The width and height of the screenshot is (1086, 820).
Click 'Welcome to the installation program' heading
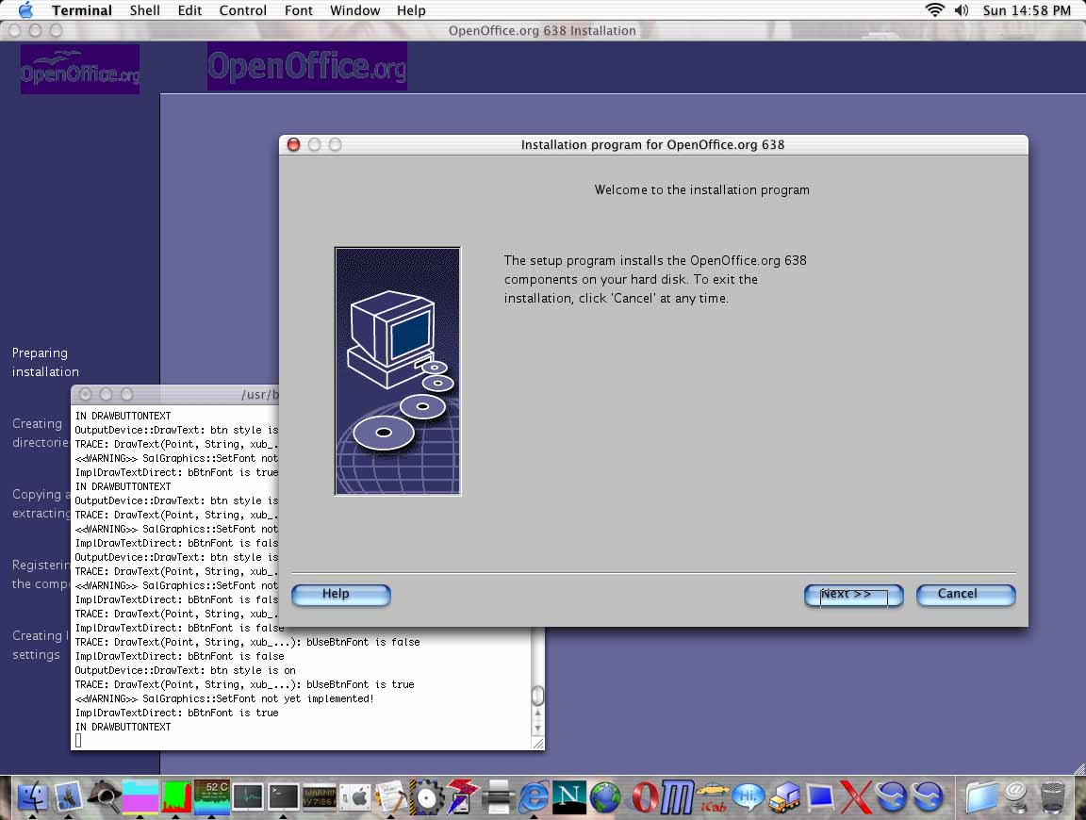point(701,189)
